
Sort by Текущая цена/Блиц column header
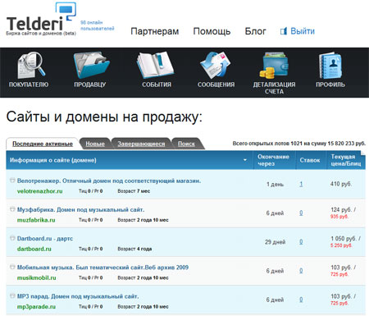(346, 160)
